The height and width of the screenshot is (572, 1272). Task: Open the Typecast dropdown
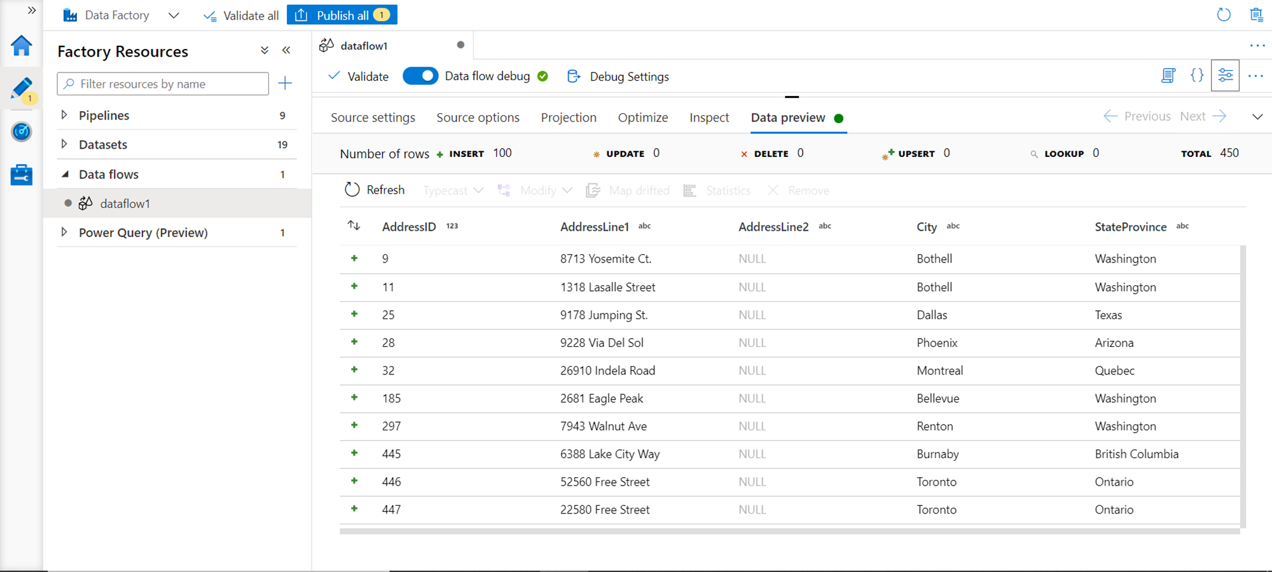pyautogui.click(x=453, y=191)
